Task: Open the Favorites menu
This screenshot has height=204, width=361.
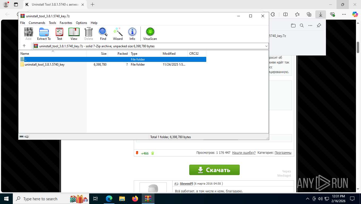Action: (66, 23)
